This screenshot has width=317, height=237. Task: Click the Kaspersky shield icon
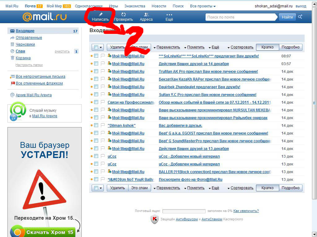point(155,219)
